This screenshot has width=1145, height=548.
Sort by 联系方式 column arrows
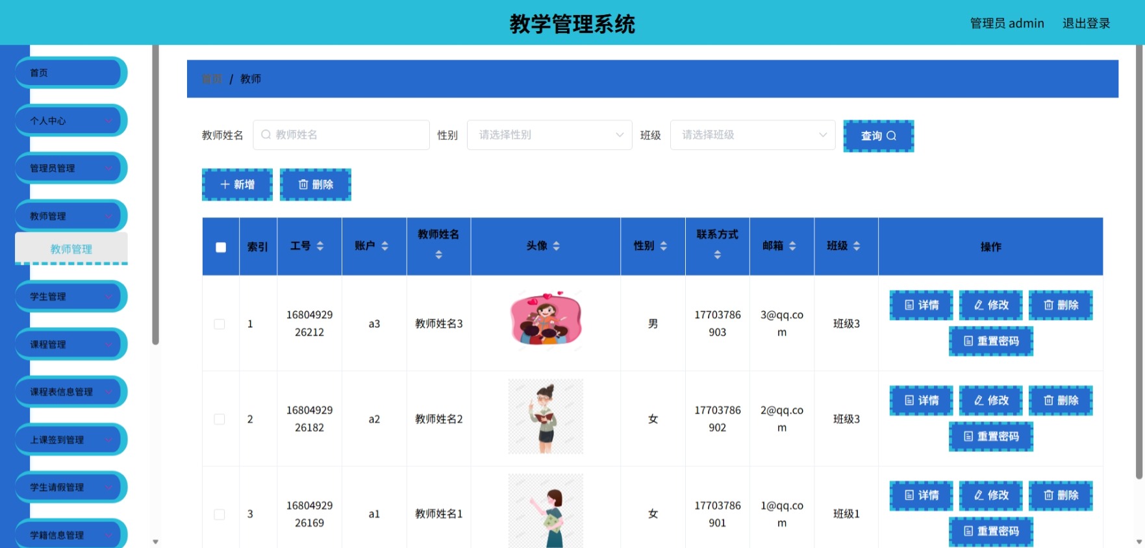pyautogui.click(x=718, y=255)
